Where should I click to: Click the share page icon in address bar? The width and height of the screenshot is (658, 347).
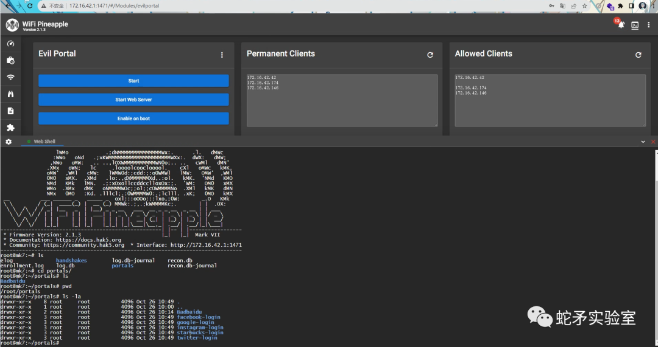point(573,6)
